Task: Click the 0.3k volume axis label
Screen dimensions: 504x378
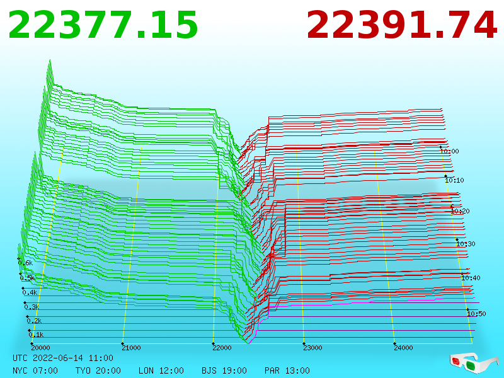Action: pos(32,307)
